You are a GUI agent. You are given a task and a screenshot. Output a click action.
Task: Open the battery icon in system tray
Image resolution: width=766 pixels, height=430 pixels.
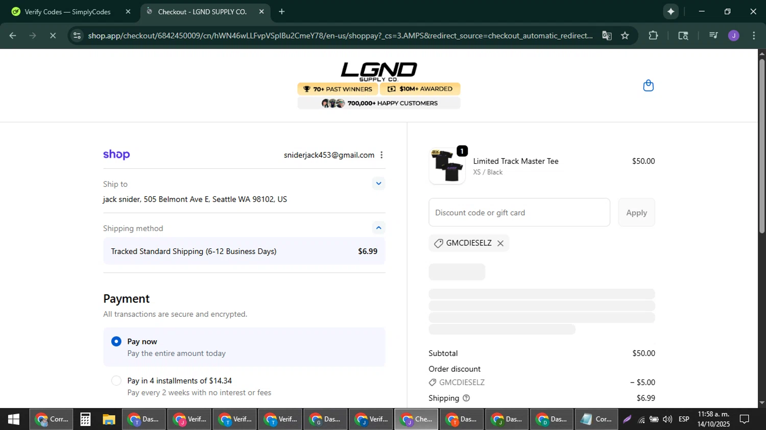point(654,419)
